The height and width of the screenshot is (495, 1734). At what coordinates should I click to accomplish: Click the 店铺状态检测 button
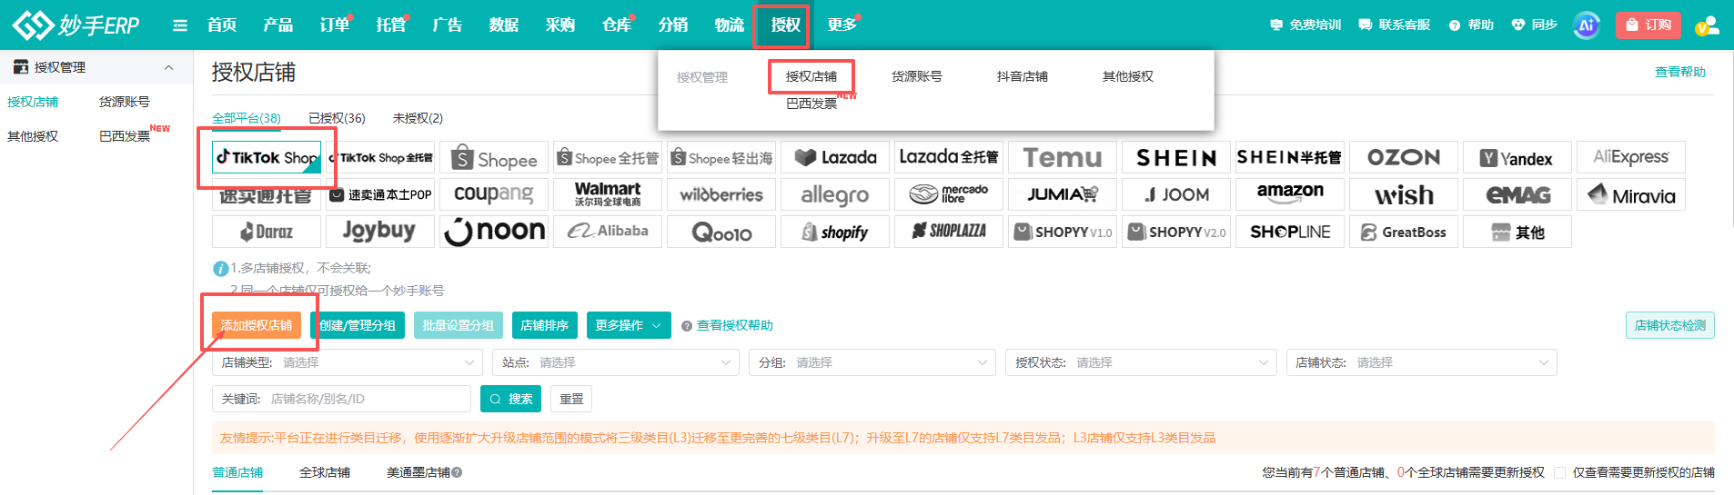[1670, 325]
